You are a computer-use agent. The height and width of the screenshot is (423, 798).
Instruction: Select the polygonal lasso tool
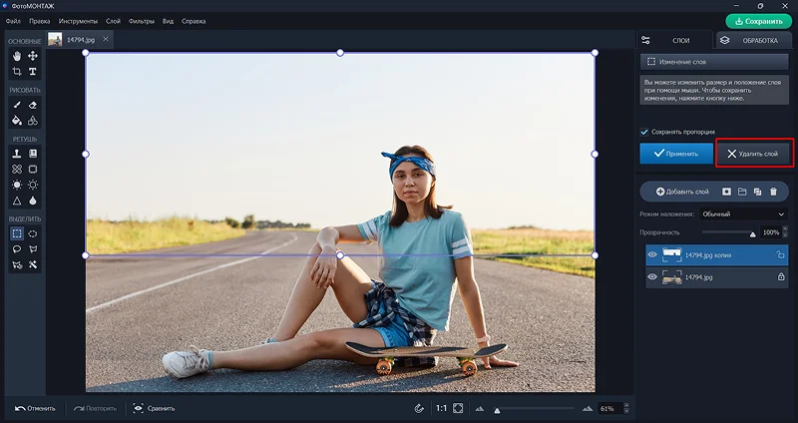click(33, 249)
